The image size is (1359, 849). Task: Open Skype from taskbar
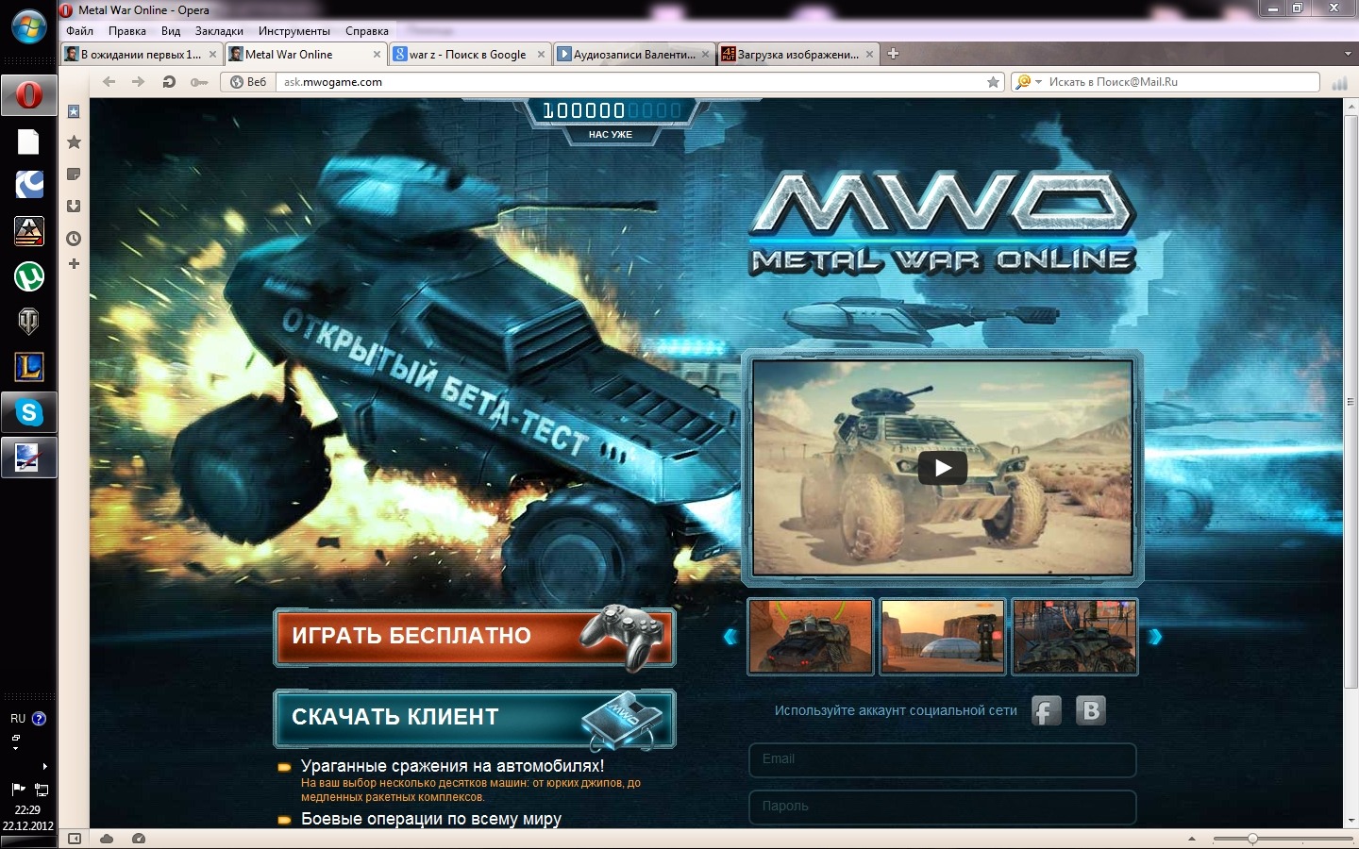(29, 412)
